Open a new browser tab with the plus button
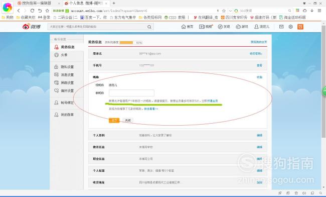Screen dimensions: 326x197 click(x=114, y=3)
